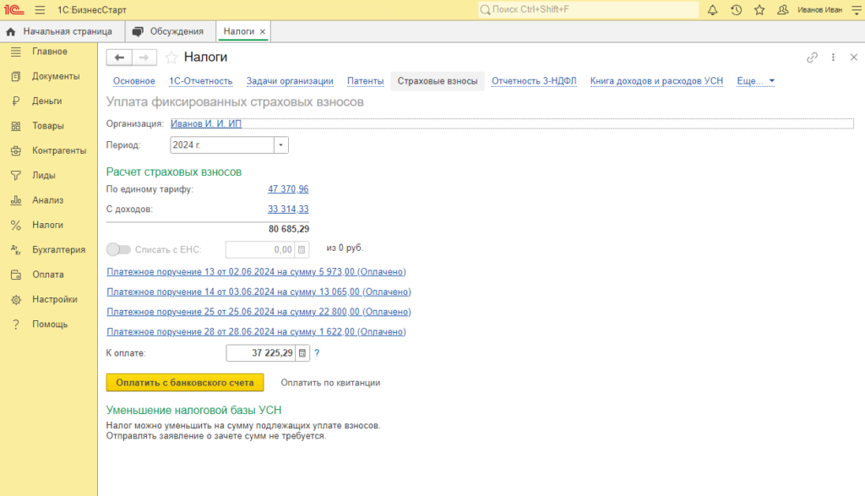Open Платежное поручение 28 от 28.06.2024

coord(256,331)
